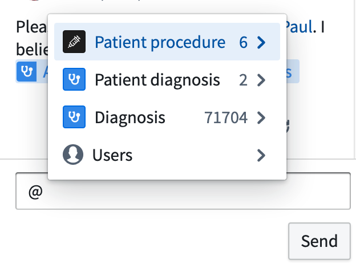The height and width of the screenshot is (268, 356).
Task: Click the count 6 next to Patient procedure
Action: tap(243, 42)
